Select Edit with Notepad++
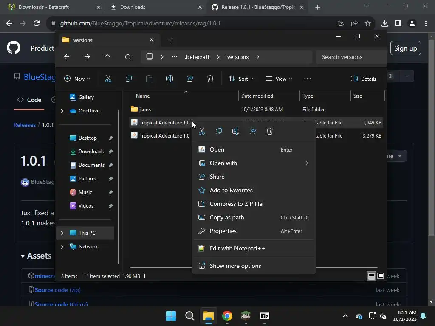This screenshot has height=326, width=435. (254, 249)
